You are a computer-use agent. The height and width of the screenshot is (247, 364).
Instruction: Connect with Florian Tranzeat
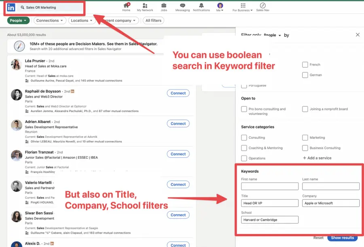pos(178,154)
